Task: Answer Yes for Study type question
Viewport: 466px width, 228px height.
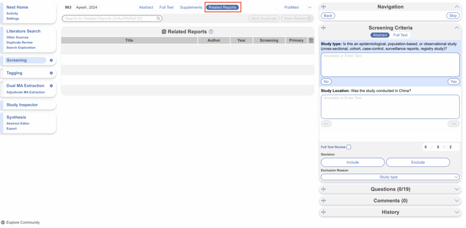Action: [453, 82]
